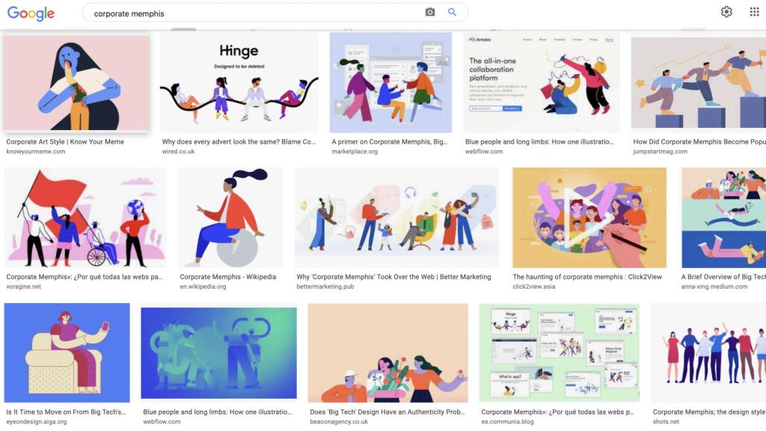766x431 pixels.
Task: Click the blue magnifier search icon
Action: tap(452, 12)
